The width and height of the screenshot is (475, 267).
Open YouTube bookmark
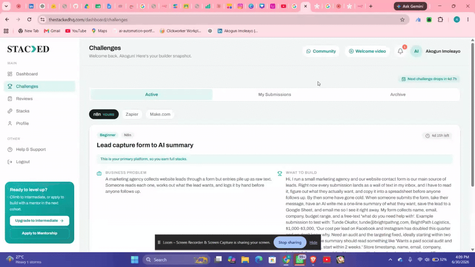(x=76, y=31)
